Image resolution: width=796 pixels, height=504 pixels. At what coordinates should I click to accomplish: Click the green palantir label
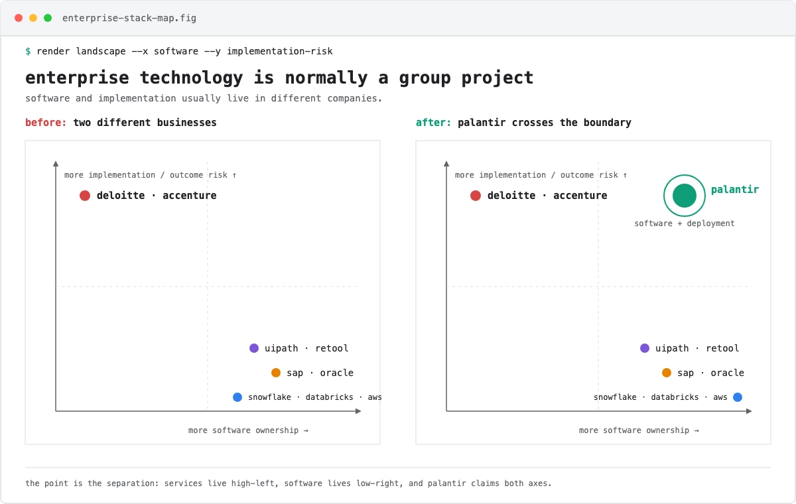point(735,190)
